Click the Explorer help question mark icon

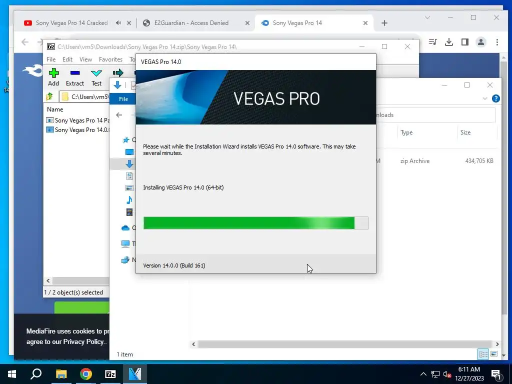495,98
